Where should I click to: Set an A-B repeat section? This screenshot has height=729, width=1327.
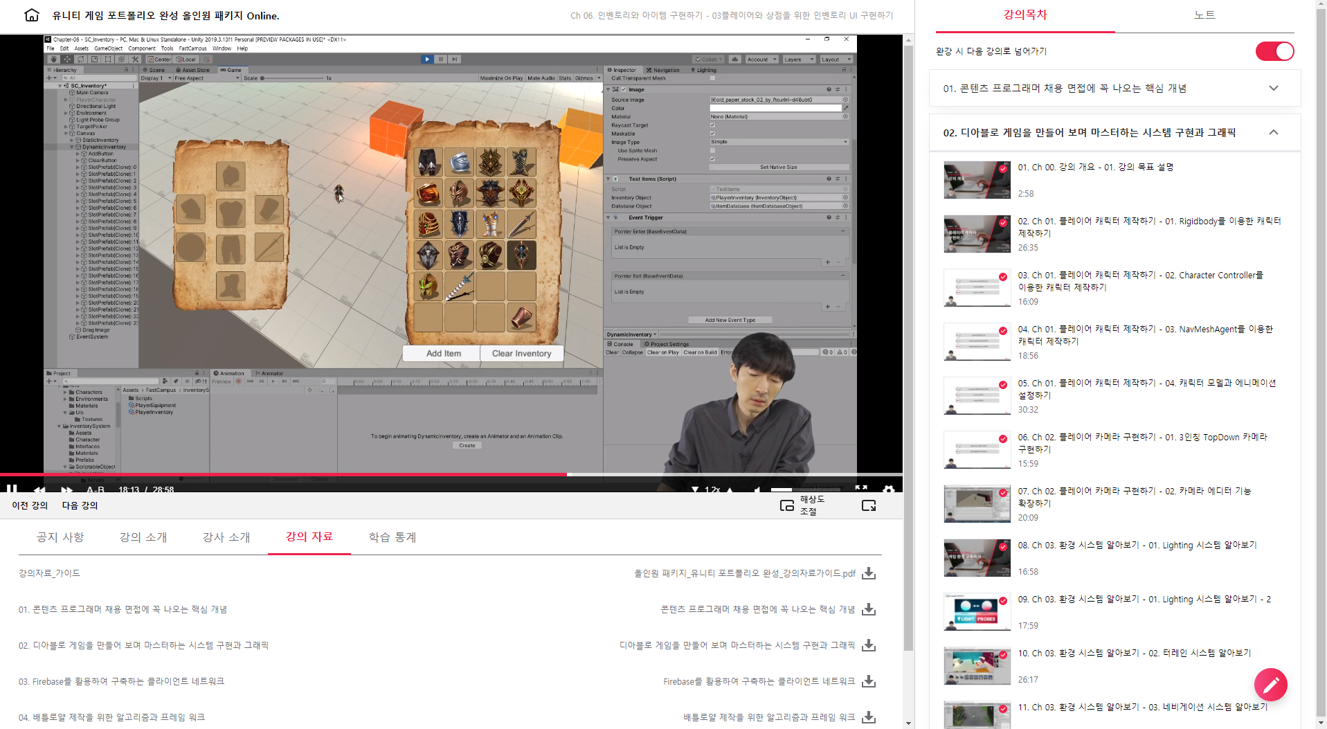(x=96, y=489)
